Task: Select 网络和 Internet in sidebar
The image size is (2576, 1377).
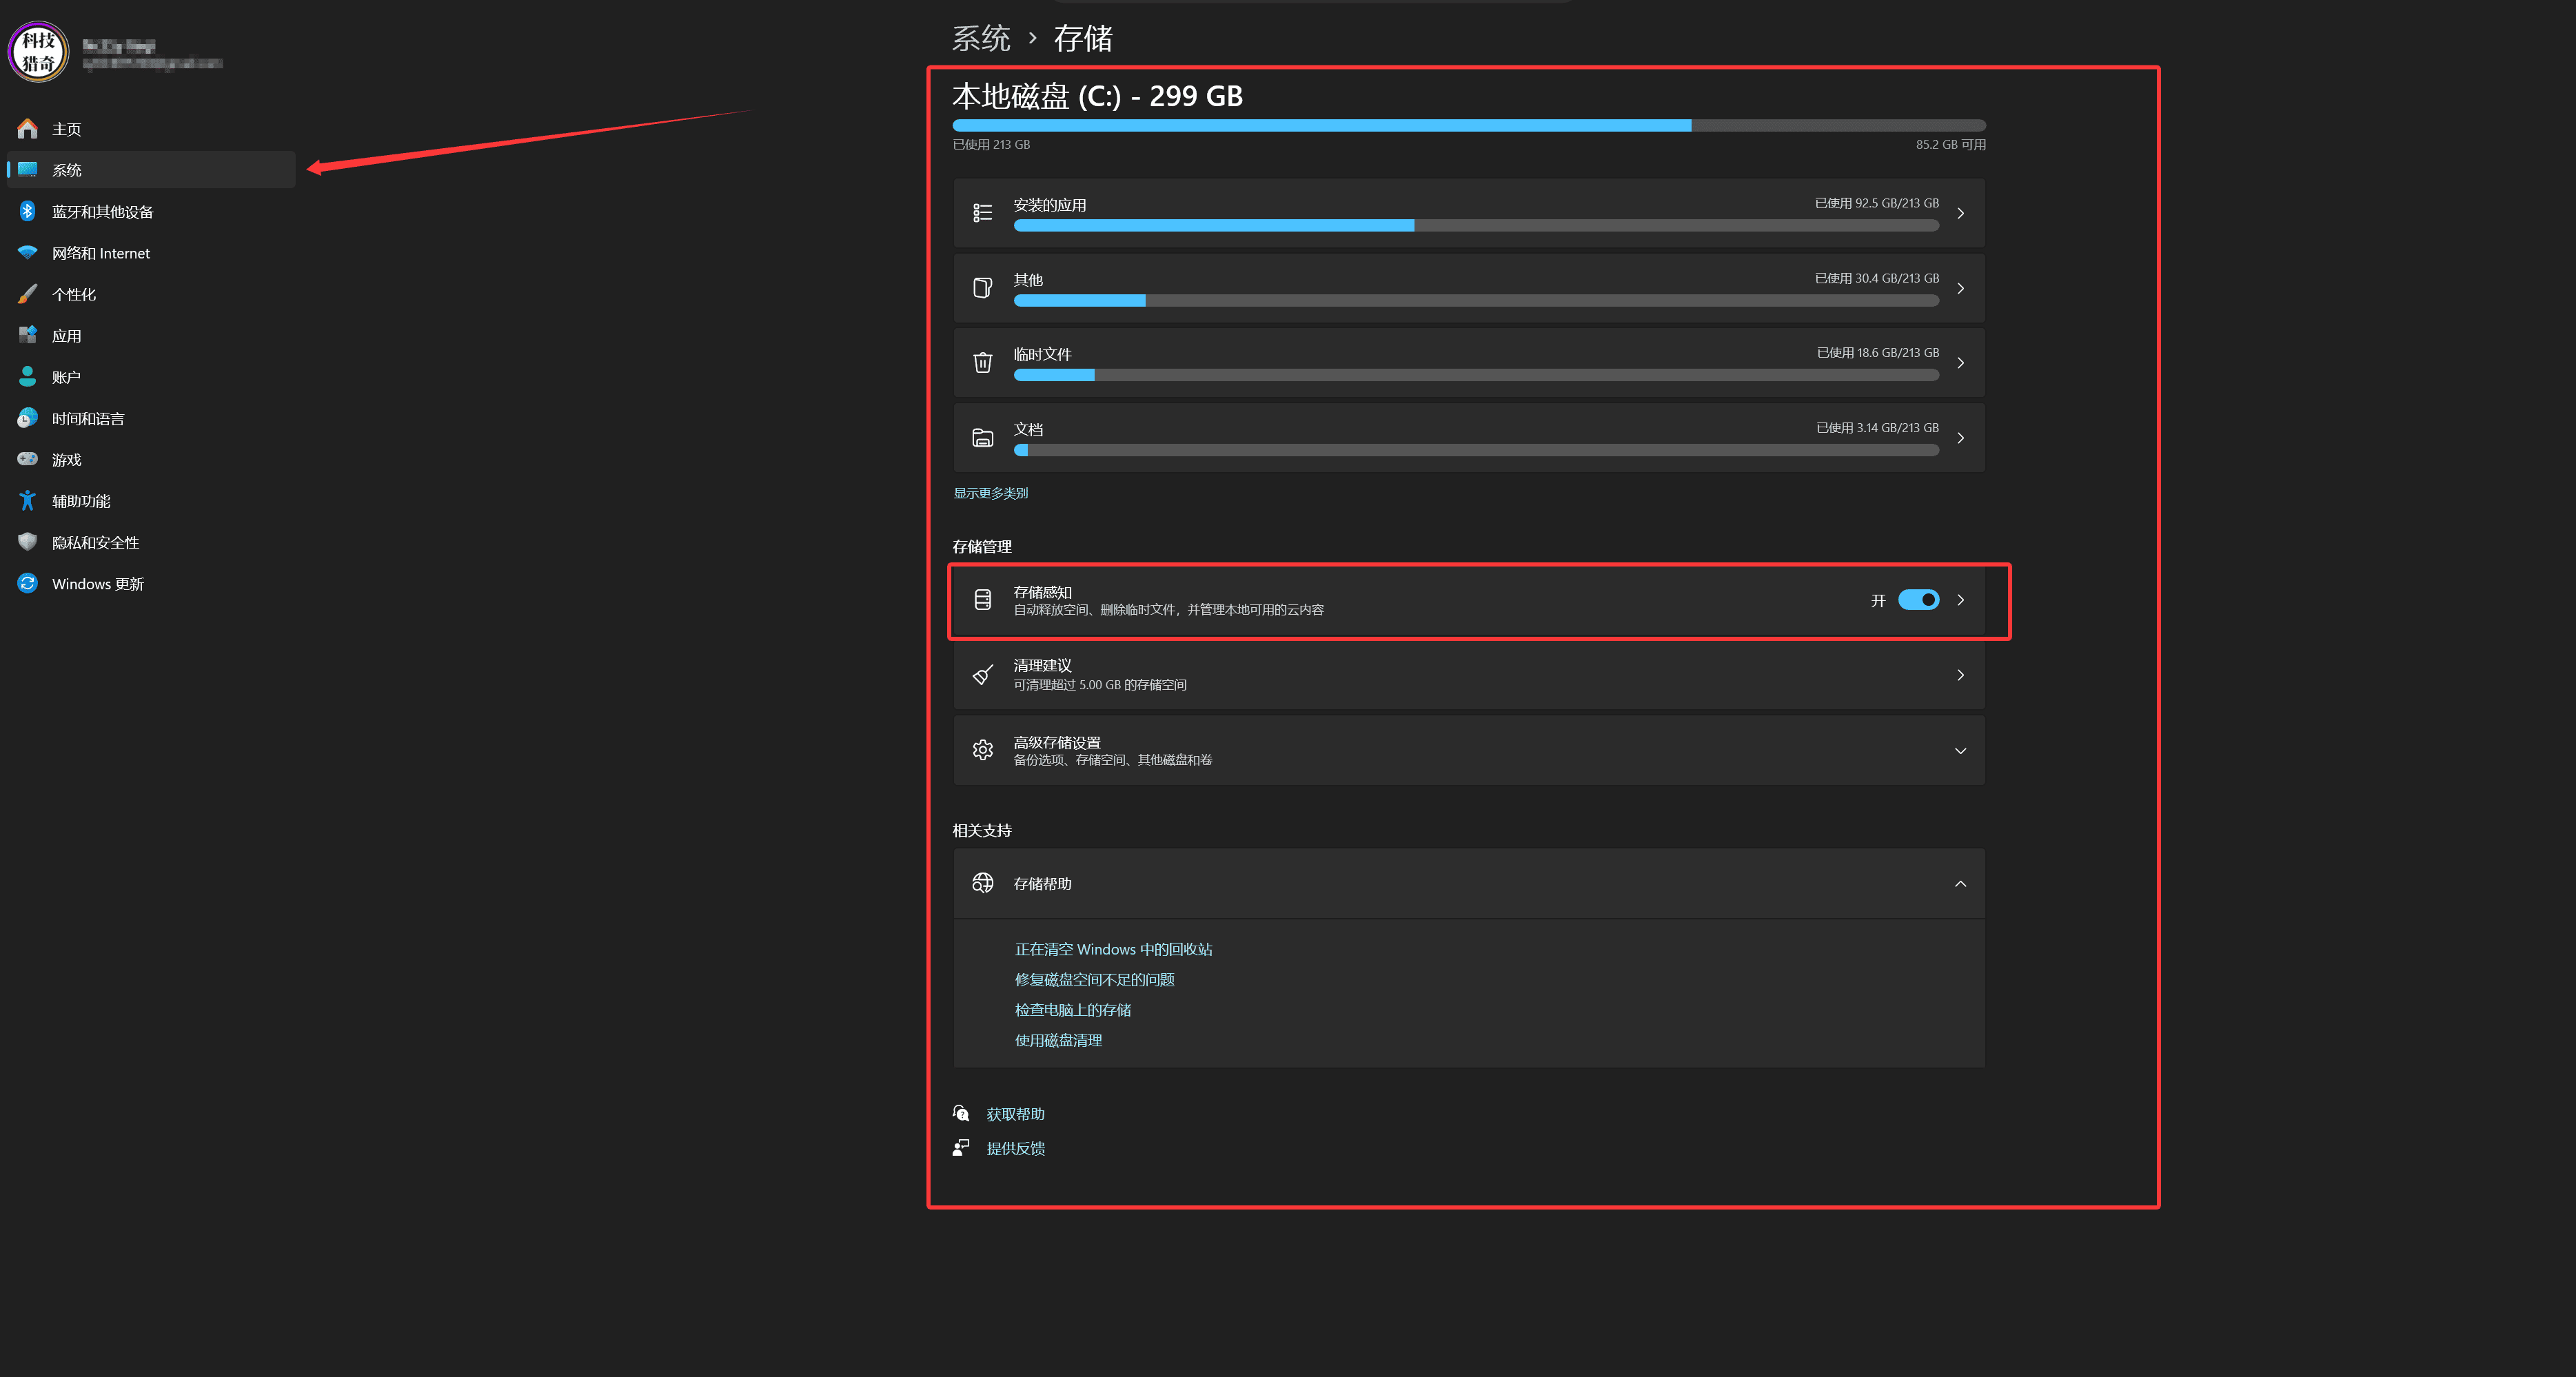Action: tap(151, 253)
